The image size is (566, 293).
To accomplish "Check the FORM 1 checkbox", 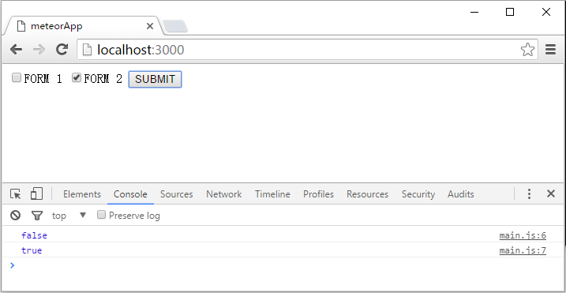I will coord(17,77).
